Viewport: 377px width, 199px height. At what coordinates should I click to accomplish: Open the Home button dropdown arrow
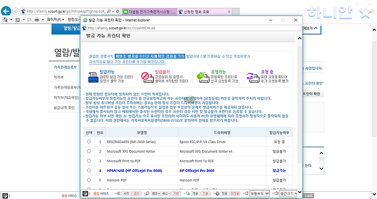[12, 20]
